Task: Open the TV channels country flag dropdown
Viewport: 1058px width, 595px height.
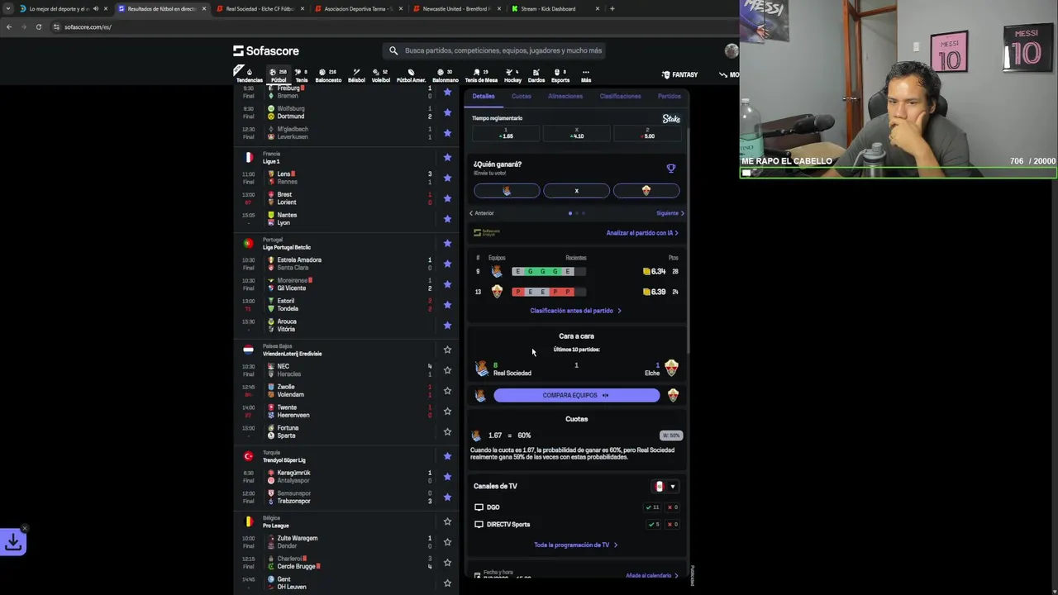Action: coord(665,486)
